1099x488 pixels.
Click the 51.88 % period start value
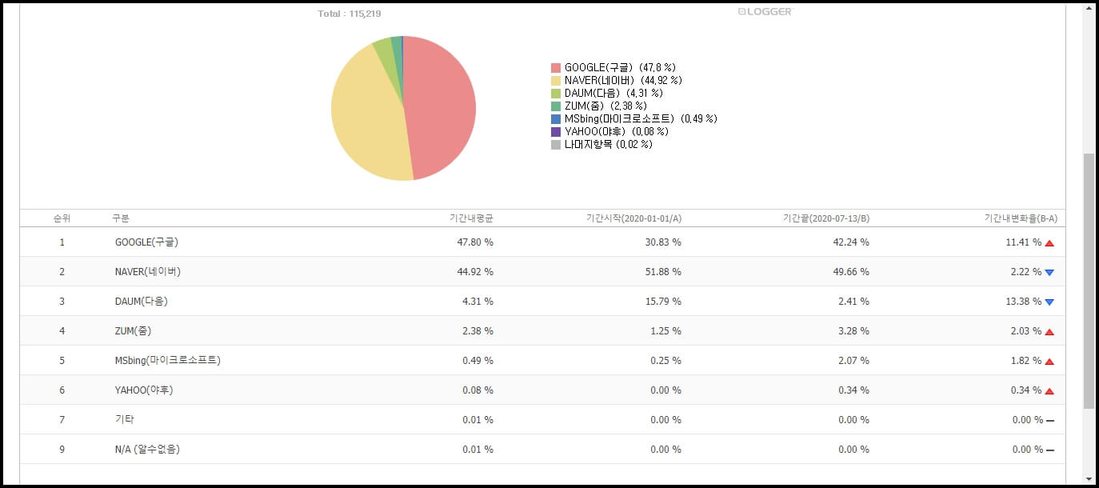(x=663, y=271)
